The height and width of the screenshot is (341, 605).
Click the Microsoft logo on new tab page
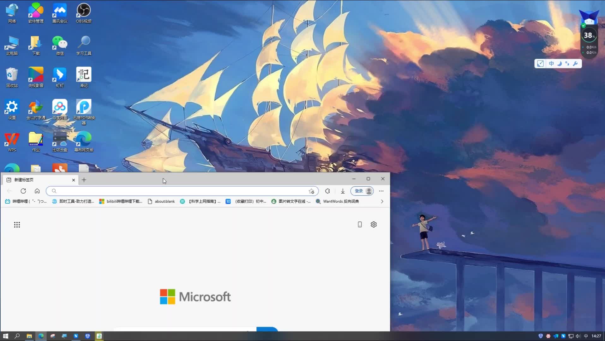pyautogui.click(x=195, y=297)
